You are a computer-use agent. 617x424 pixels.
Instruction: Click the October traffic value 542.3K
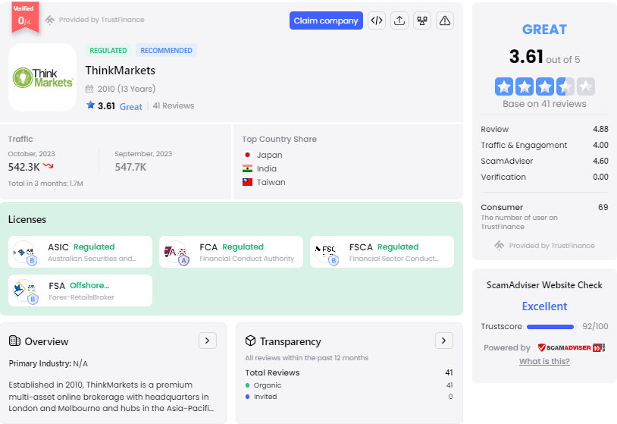click(24, 167)
